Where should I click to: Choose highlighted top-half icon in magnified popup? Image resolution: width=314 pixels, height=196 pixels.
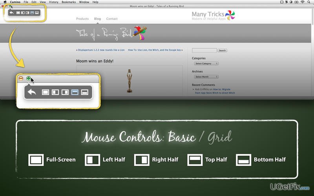point(75,92)
